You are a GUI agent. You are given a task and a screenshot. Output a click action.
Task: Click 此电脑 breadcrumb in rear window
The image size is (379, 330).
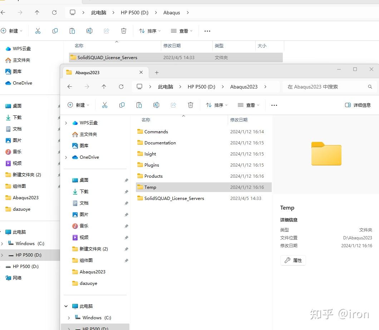pyautogui.click(x=99, y=13)
